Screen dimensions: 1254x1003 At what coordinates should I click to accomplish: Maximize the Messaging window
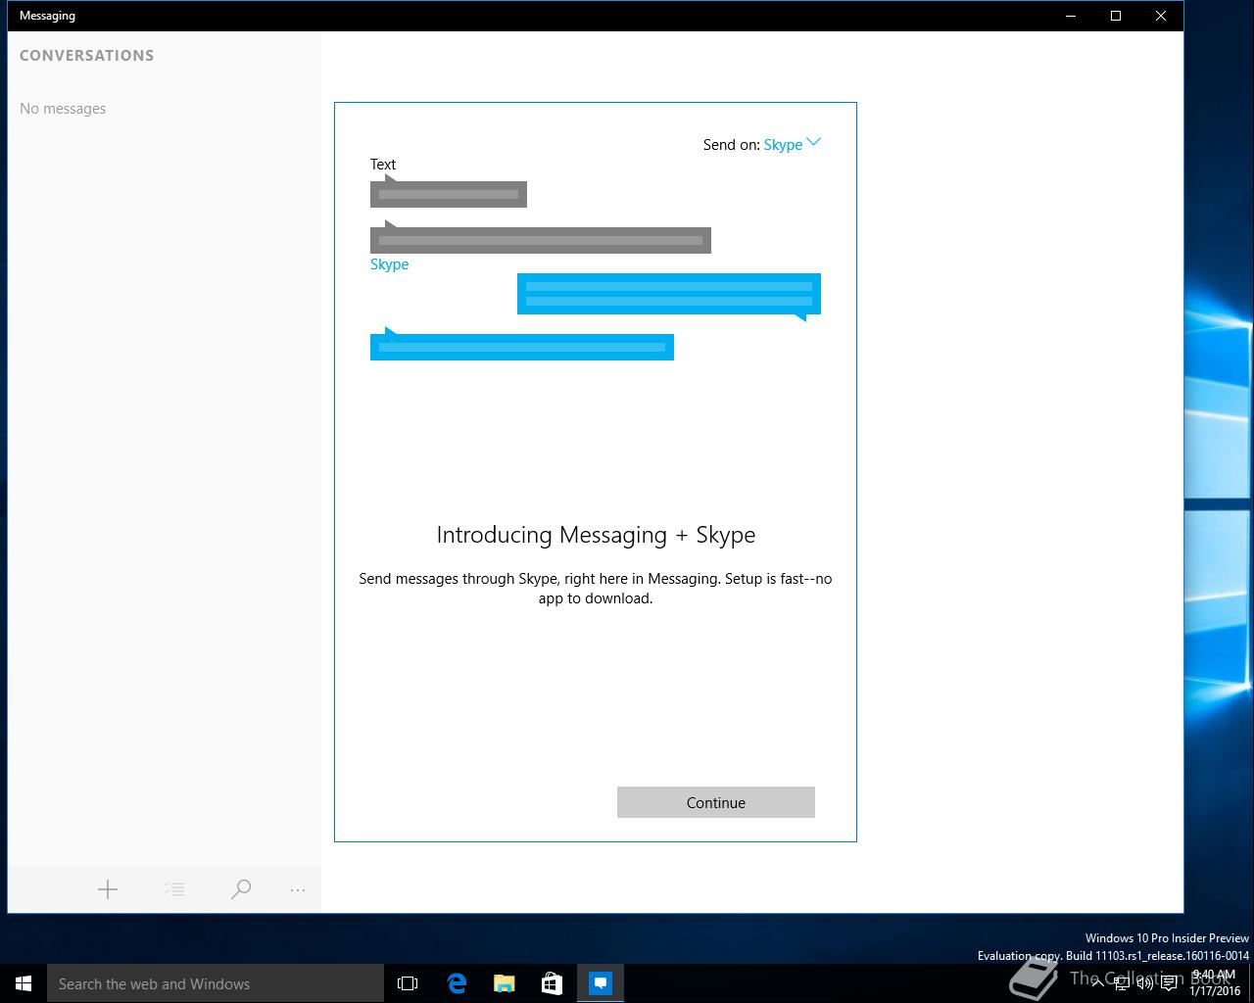point(1116,16)
